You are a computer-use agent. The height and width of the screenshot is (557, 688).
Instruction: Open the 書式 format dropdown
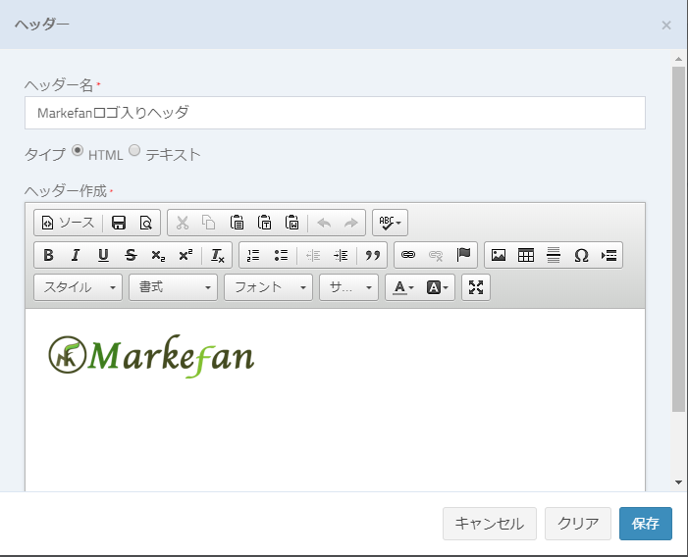pyautogui.click(x=173, y=287)
